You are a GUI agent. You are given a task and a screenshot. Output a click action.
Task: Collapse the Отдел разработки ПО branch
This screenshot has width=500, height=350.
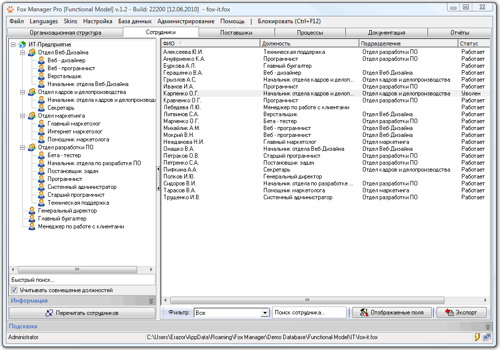pos(22,147)
